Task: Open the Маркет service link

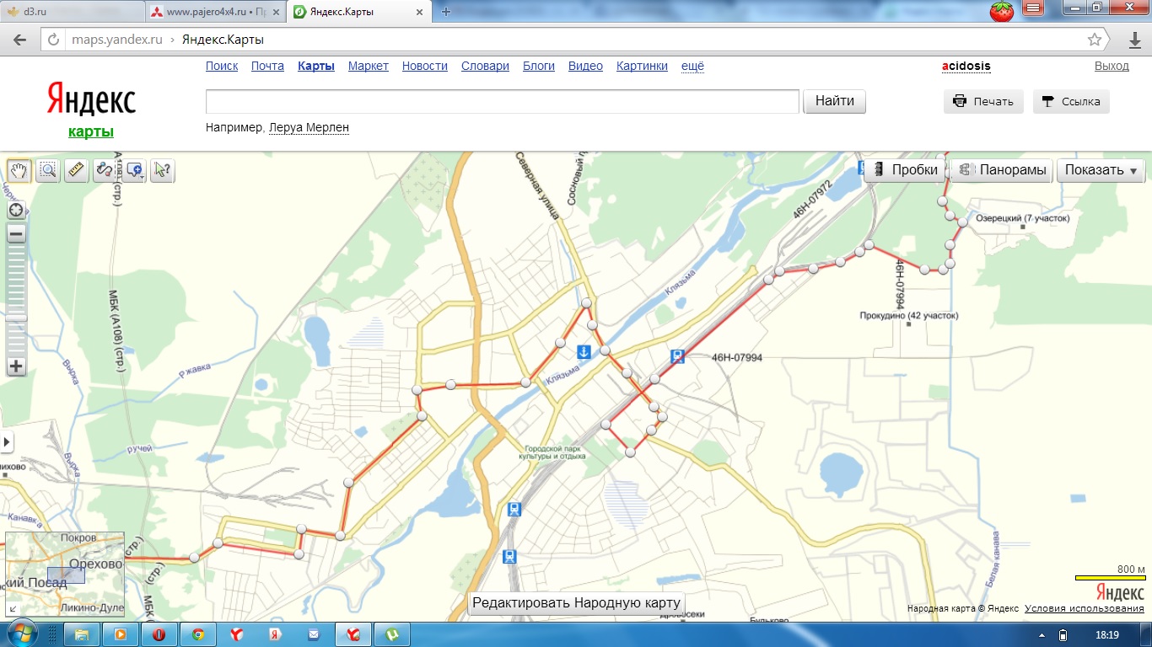Action: 369,66
